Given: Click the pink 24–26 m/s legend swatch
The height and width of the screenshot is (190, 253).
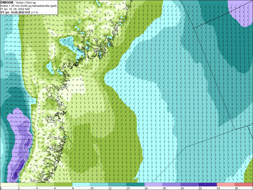Looking at the screenshot, I should pos(226,184).
